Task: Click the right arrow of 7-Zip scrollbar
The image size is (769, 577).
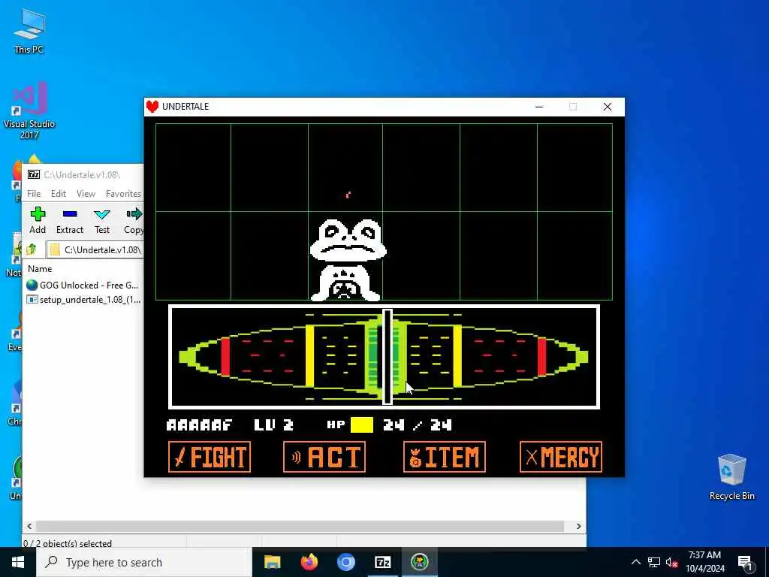Action: tap(579, 527)
